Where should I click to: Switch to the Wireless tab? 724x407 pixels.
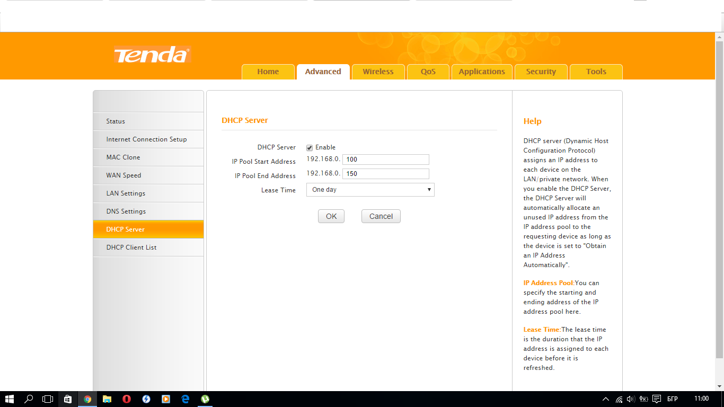pyautogui.click(x=378, y=72)
